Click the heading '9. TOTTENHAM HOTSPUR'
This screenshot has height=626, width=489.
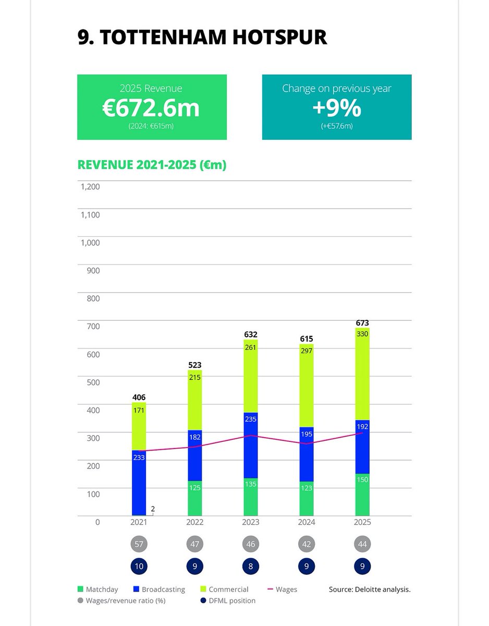[202, 37]
